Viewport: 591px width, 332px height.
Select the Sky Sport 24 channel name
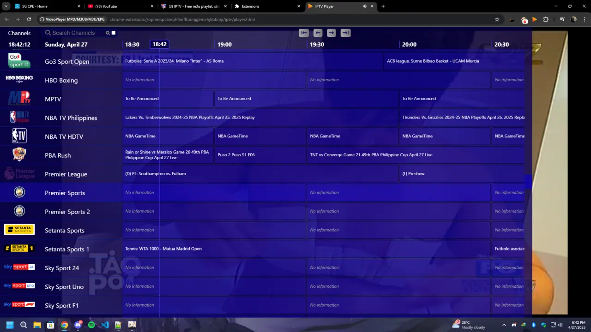coord(62,268)
